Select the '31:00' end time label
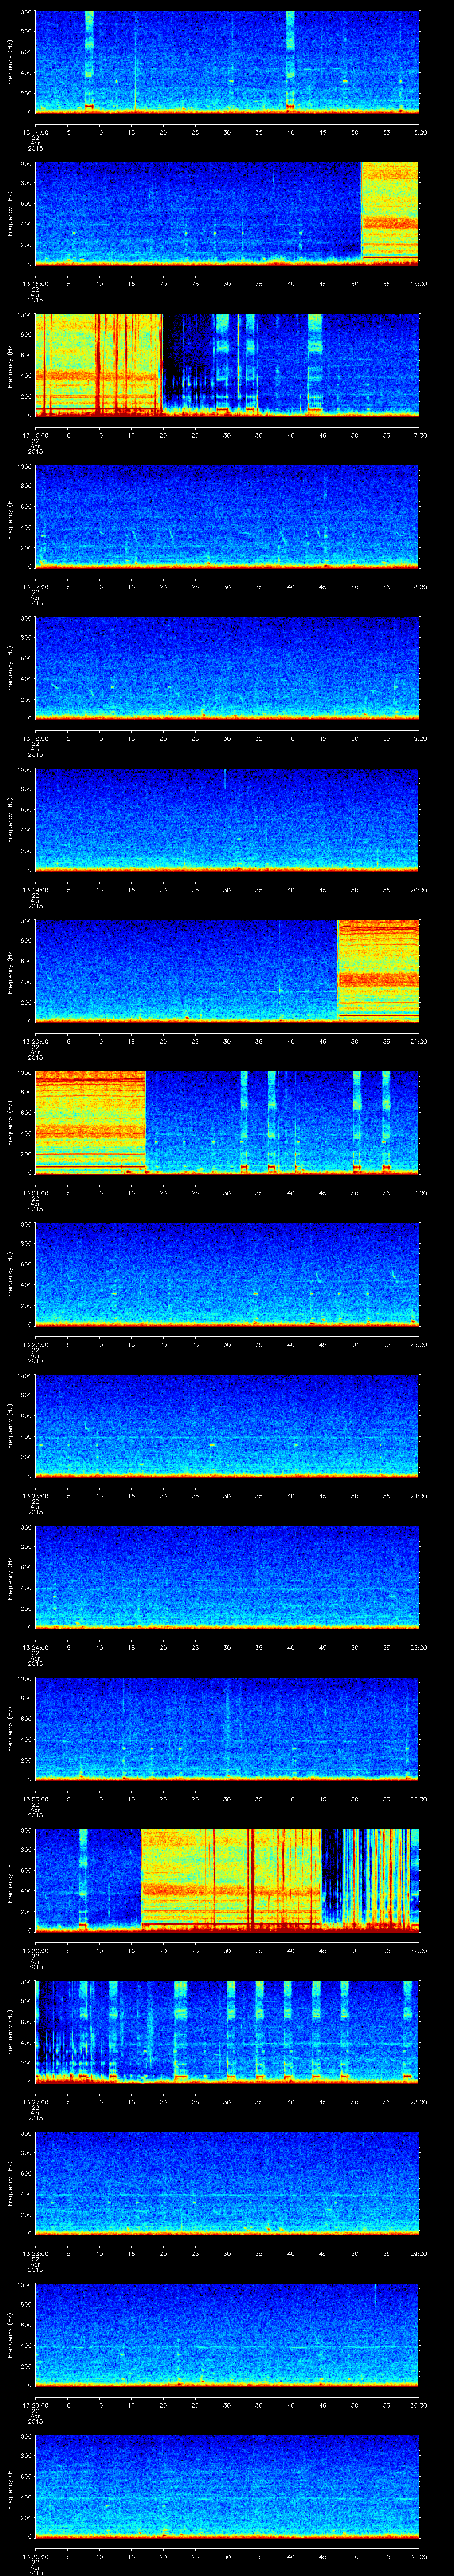 pyautogui.click(x=418, y=2556)
